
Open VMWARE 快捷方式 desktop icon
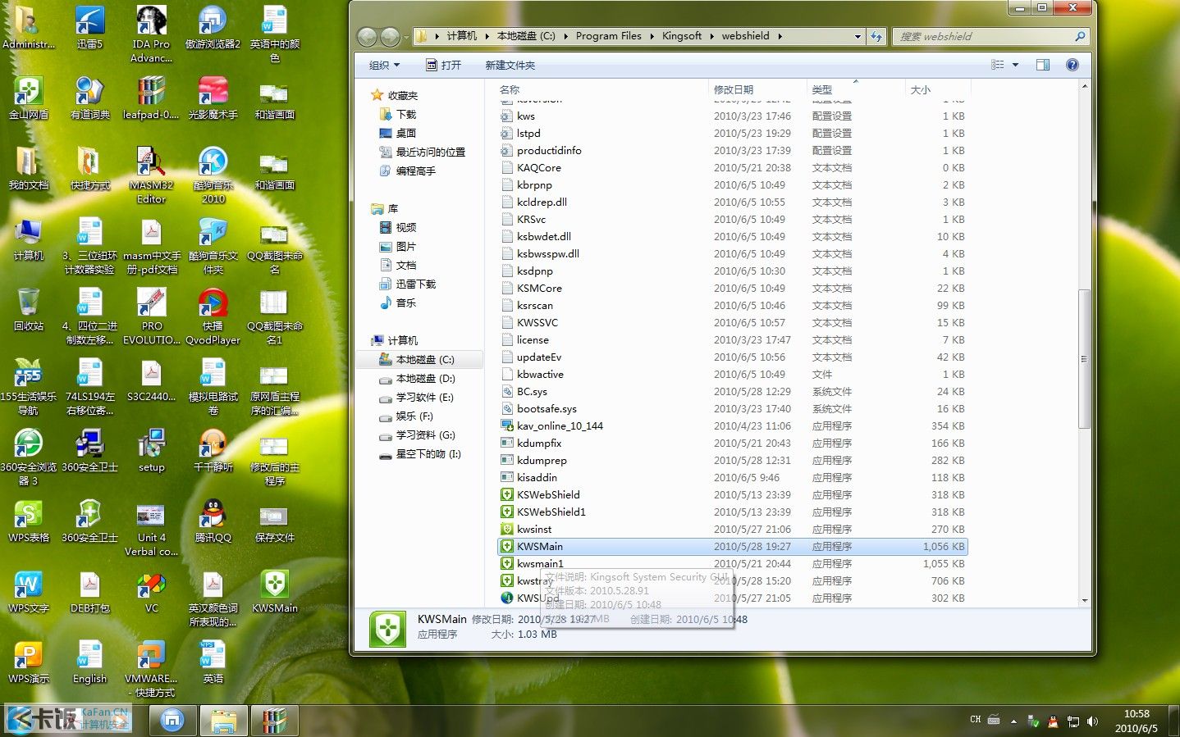click(x=151, y=669)
